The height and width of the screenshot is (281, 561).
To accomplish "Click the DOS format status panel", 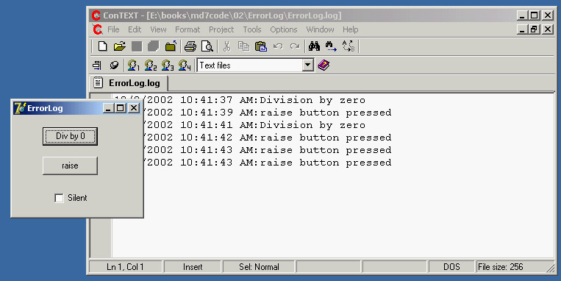I will click(452, 267).
